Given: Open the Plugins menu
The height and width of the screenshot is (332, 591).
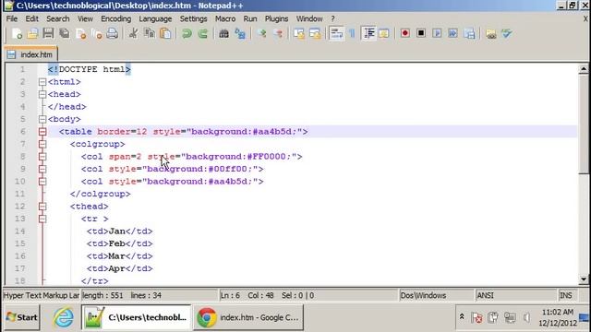Looking at the screenshot, I should pos(276,18).
